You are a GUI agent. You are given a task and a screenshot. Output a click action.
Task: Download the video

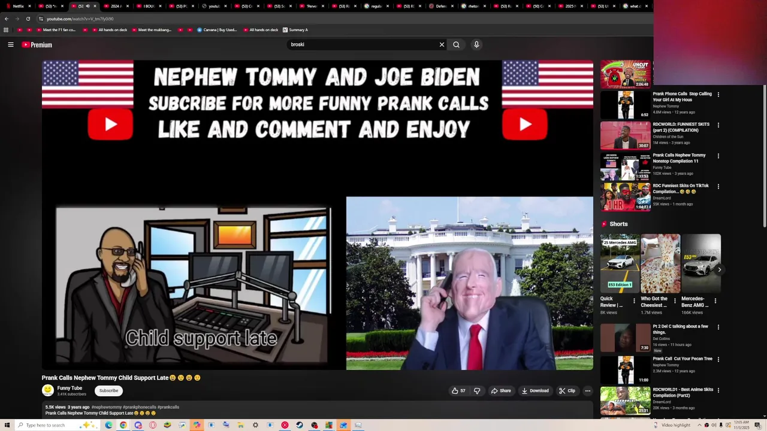[535, 391]
